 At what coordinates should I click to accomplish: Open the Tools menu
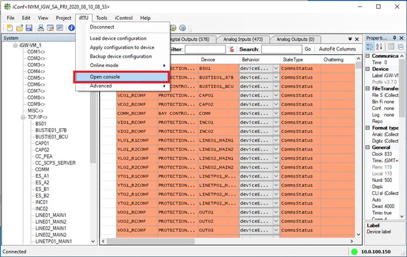point(101,18)
